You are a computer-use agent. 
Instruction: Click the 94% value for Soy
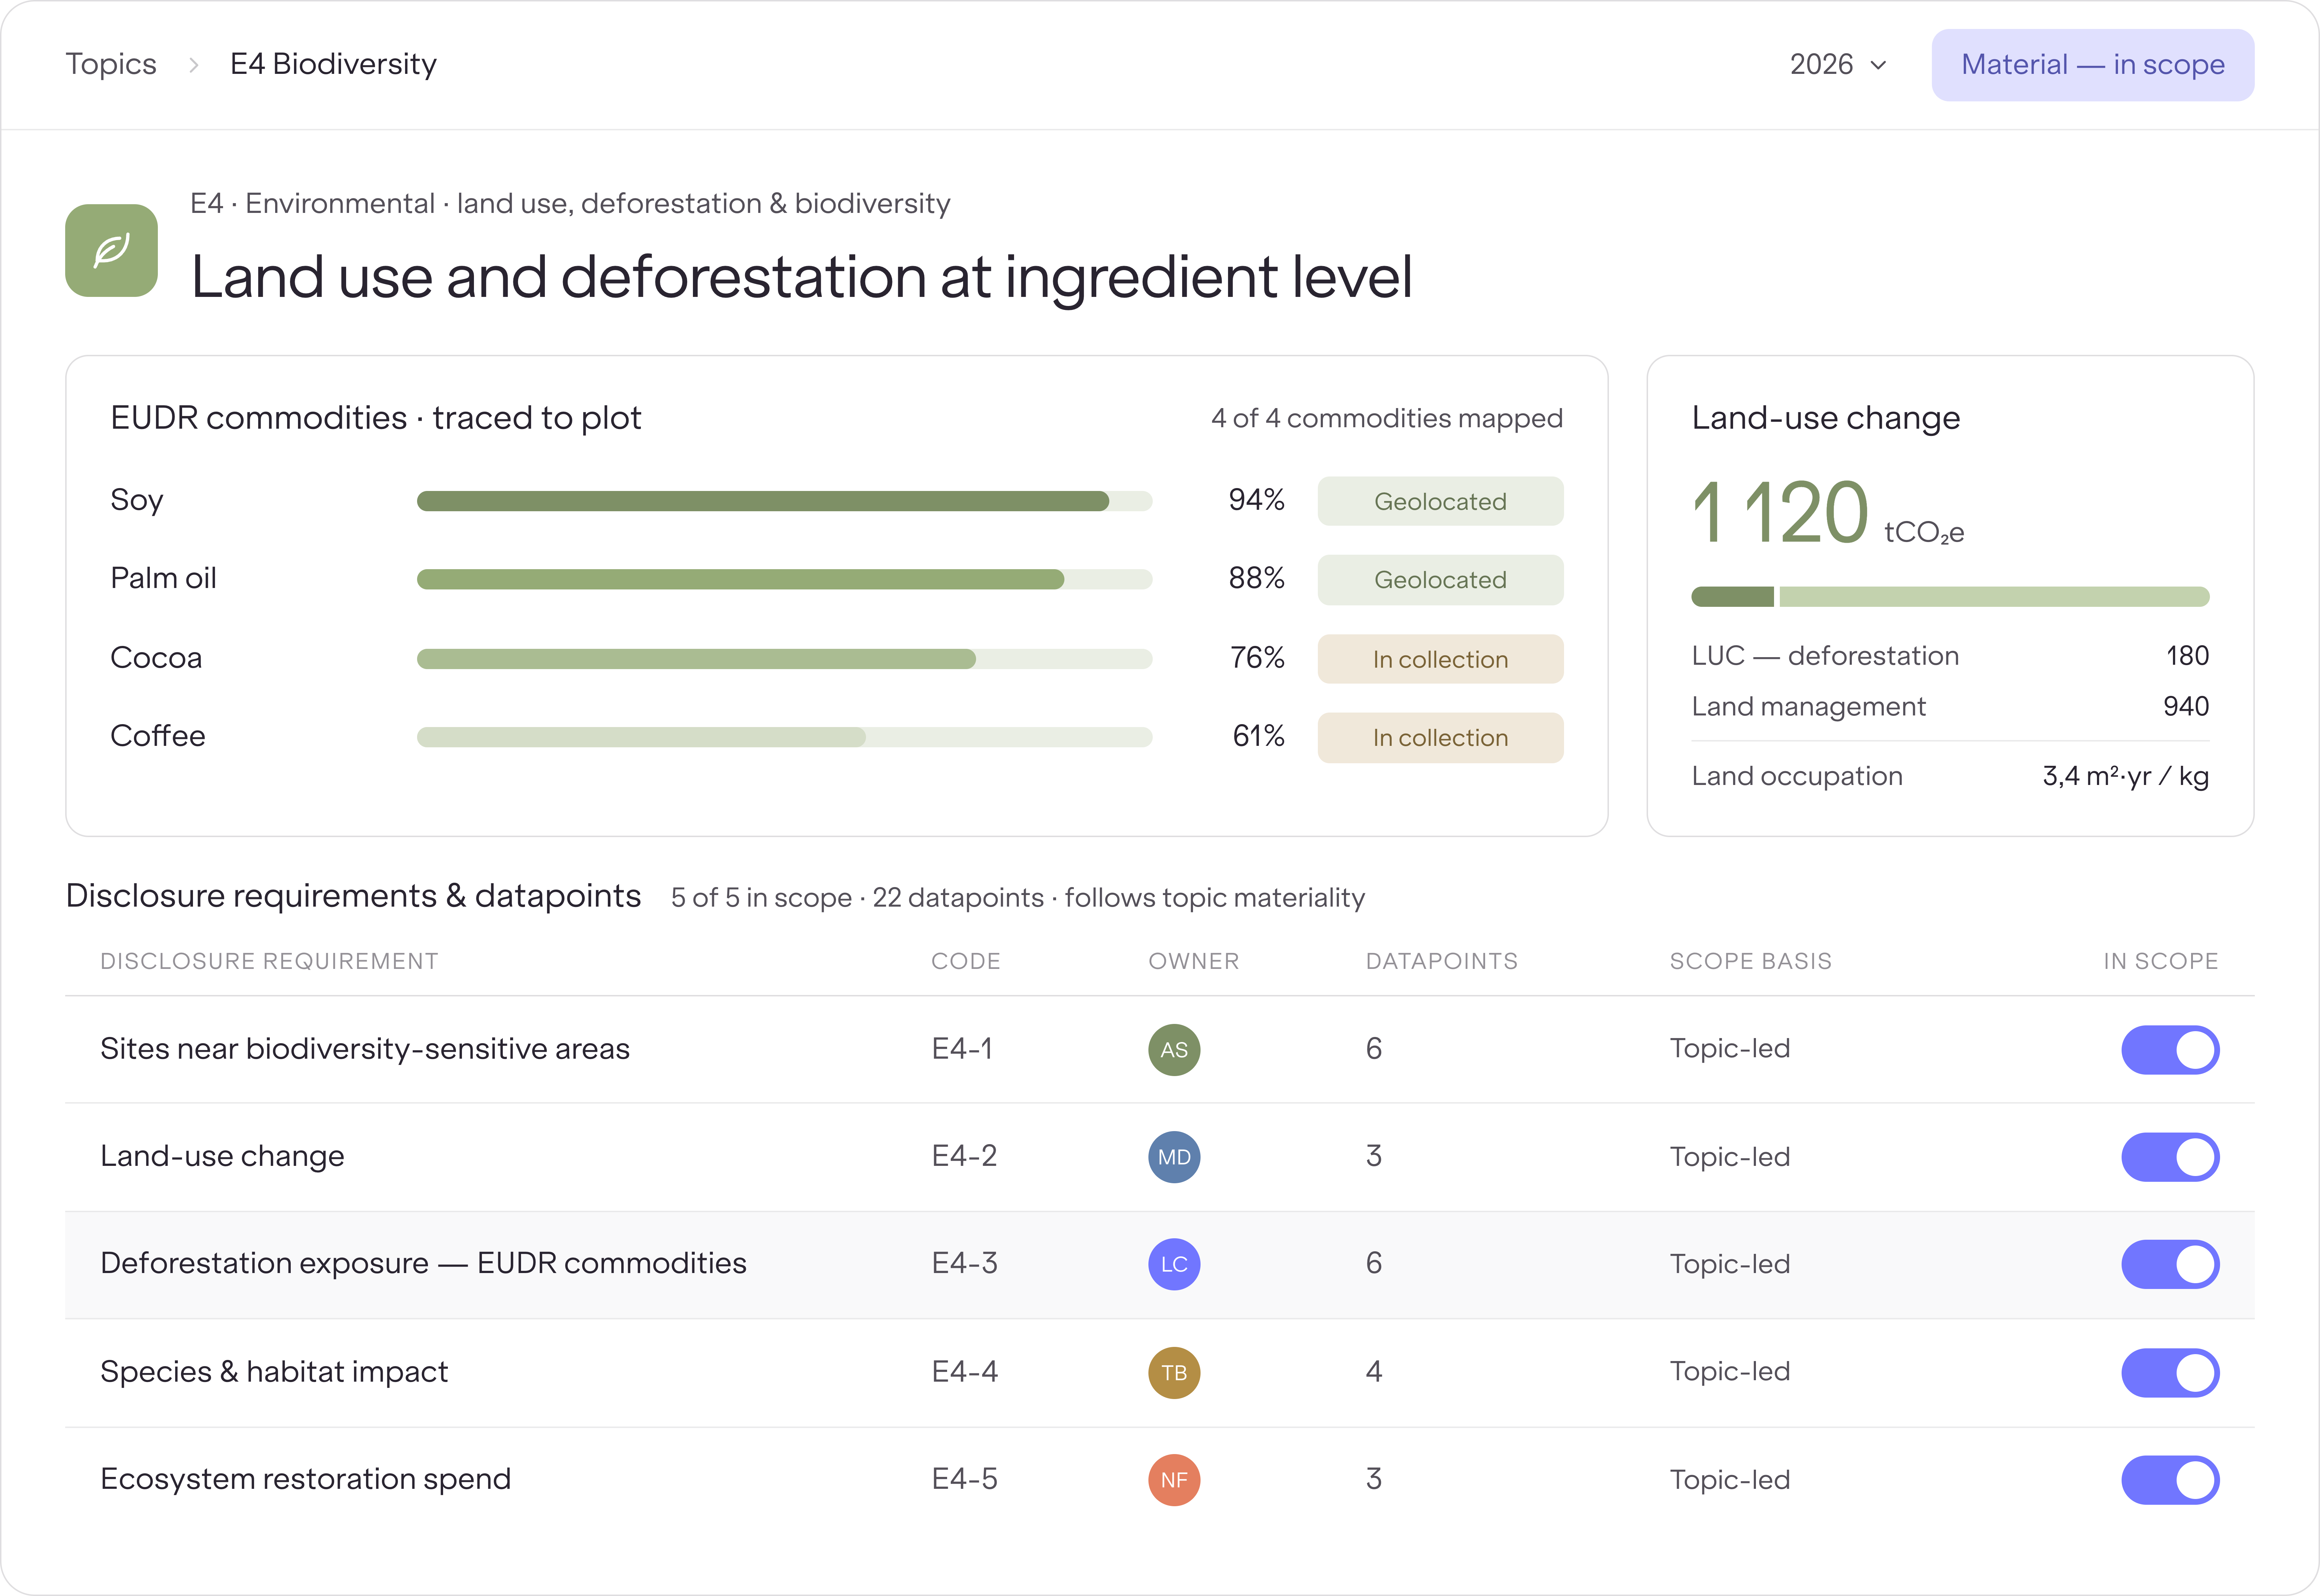tap(1257, 500)
